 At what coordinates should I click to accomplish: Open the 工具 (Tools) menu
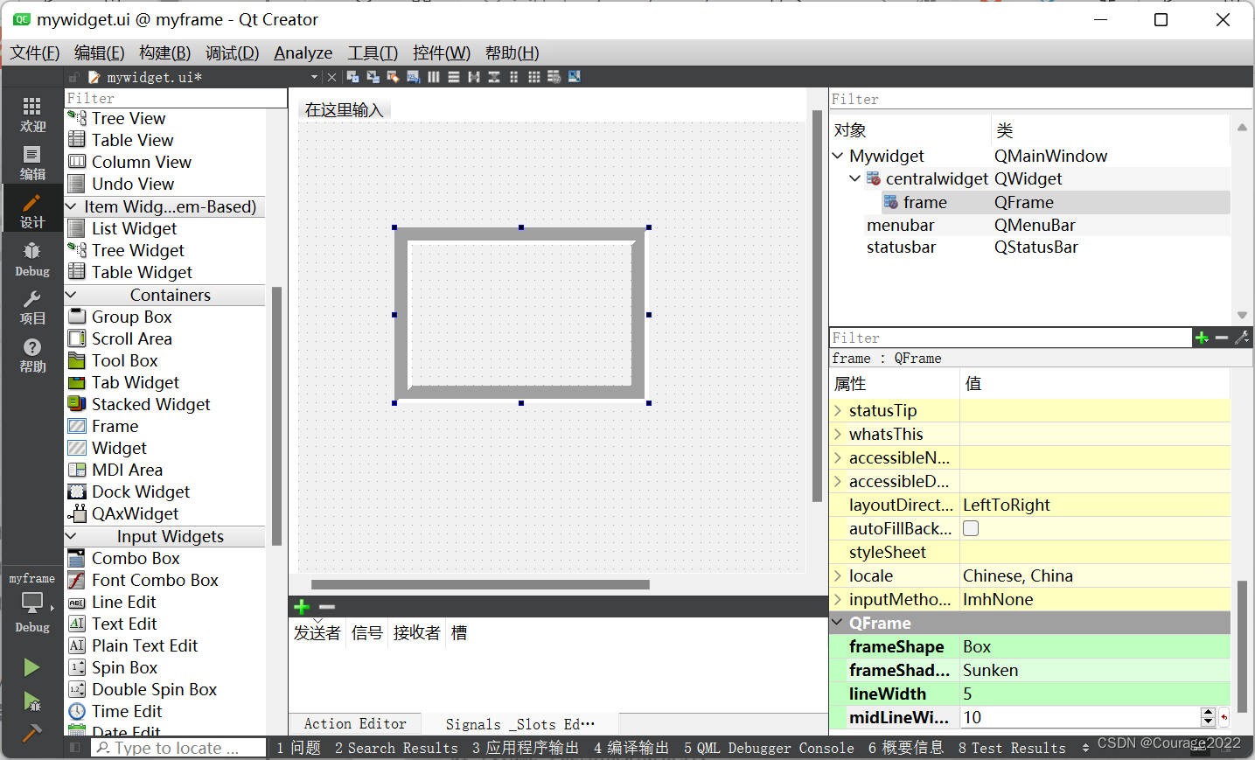click(372, 52)
